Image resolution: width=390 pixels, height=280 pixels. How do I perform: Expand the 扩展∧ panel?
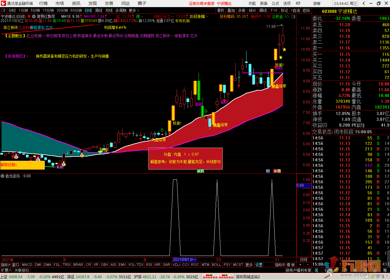click(x=6, y=270)
